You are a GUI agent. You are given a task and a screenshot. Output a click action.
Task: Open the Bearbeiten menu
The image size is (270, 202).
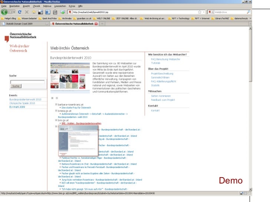pyautogui.click(x=14, y=6)
